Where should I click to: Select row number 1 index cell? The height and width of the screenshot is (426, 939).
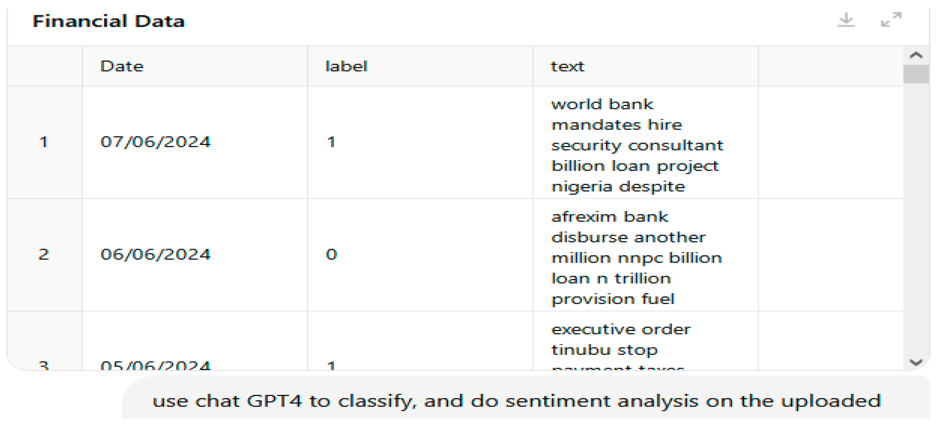pos(44,142)
